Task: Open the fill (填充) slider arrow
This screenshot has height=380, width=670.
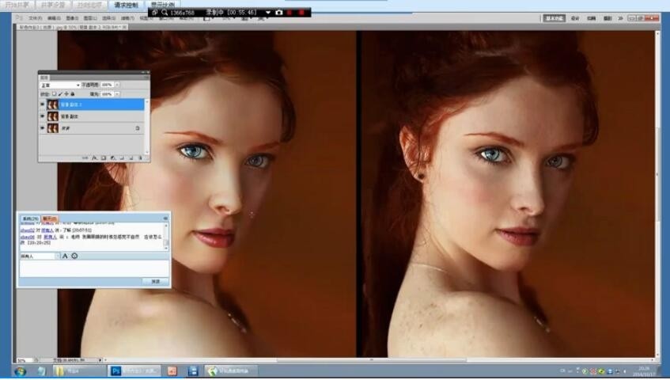Action: (117, 94)
